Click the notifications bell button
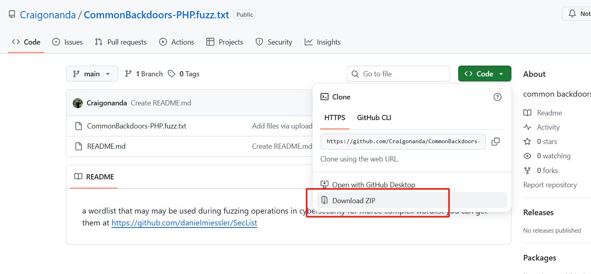591x274 pixels. tap(576, 14)
